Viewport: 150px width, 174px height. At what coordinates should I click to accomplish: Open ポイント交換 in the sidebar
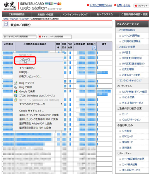pos(128,97)
